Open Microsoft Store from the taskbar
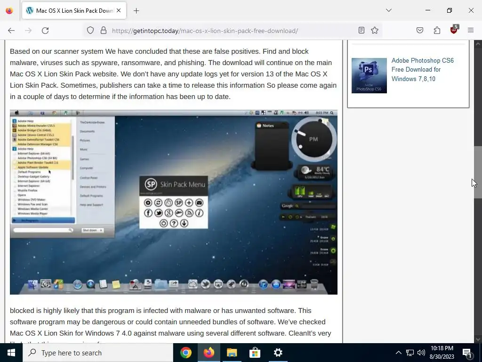482x362 pixels. [255, 353]
